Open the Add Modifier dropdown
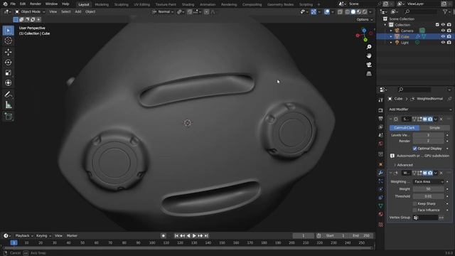Viewport: 455px width, 256px height. [420, 110]
